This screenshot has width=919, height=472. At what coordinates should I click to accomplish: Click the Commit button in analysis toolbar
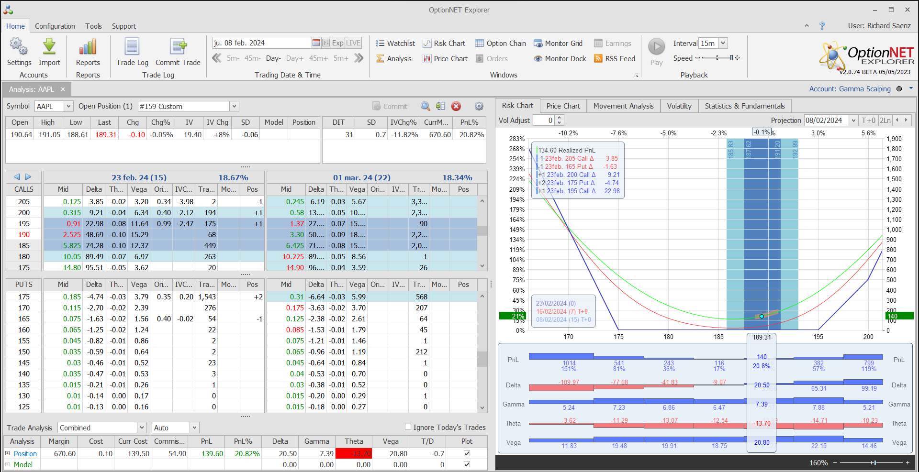pos(390,106)
